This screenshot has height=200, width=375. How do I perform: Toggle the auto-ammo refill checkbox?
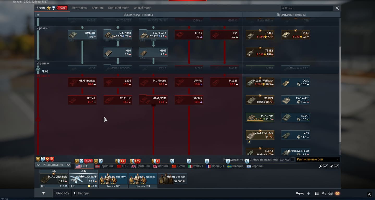337,166
